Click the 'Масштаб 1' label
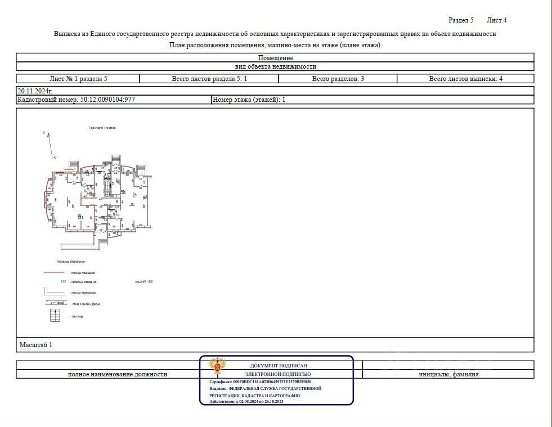This screenshot has height=427, width=552. click(36, 345)
